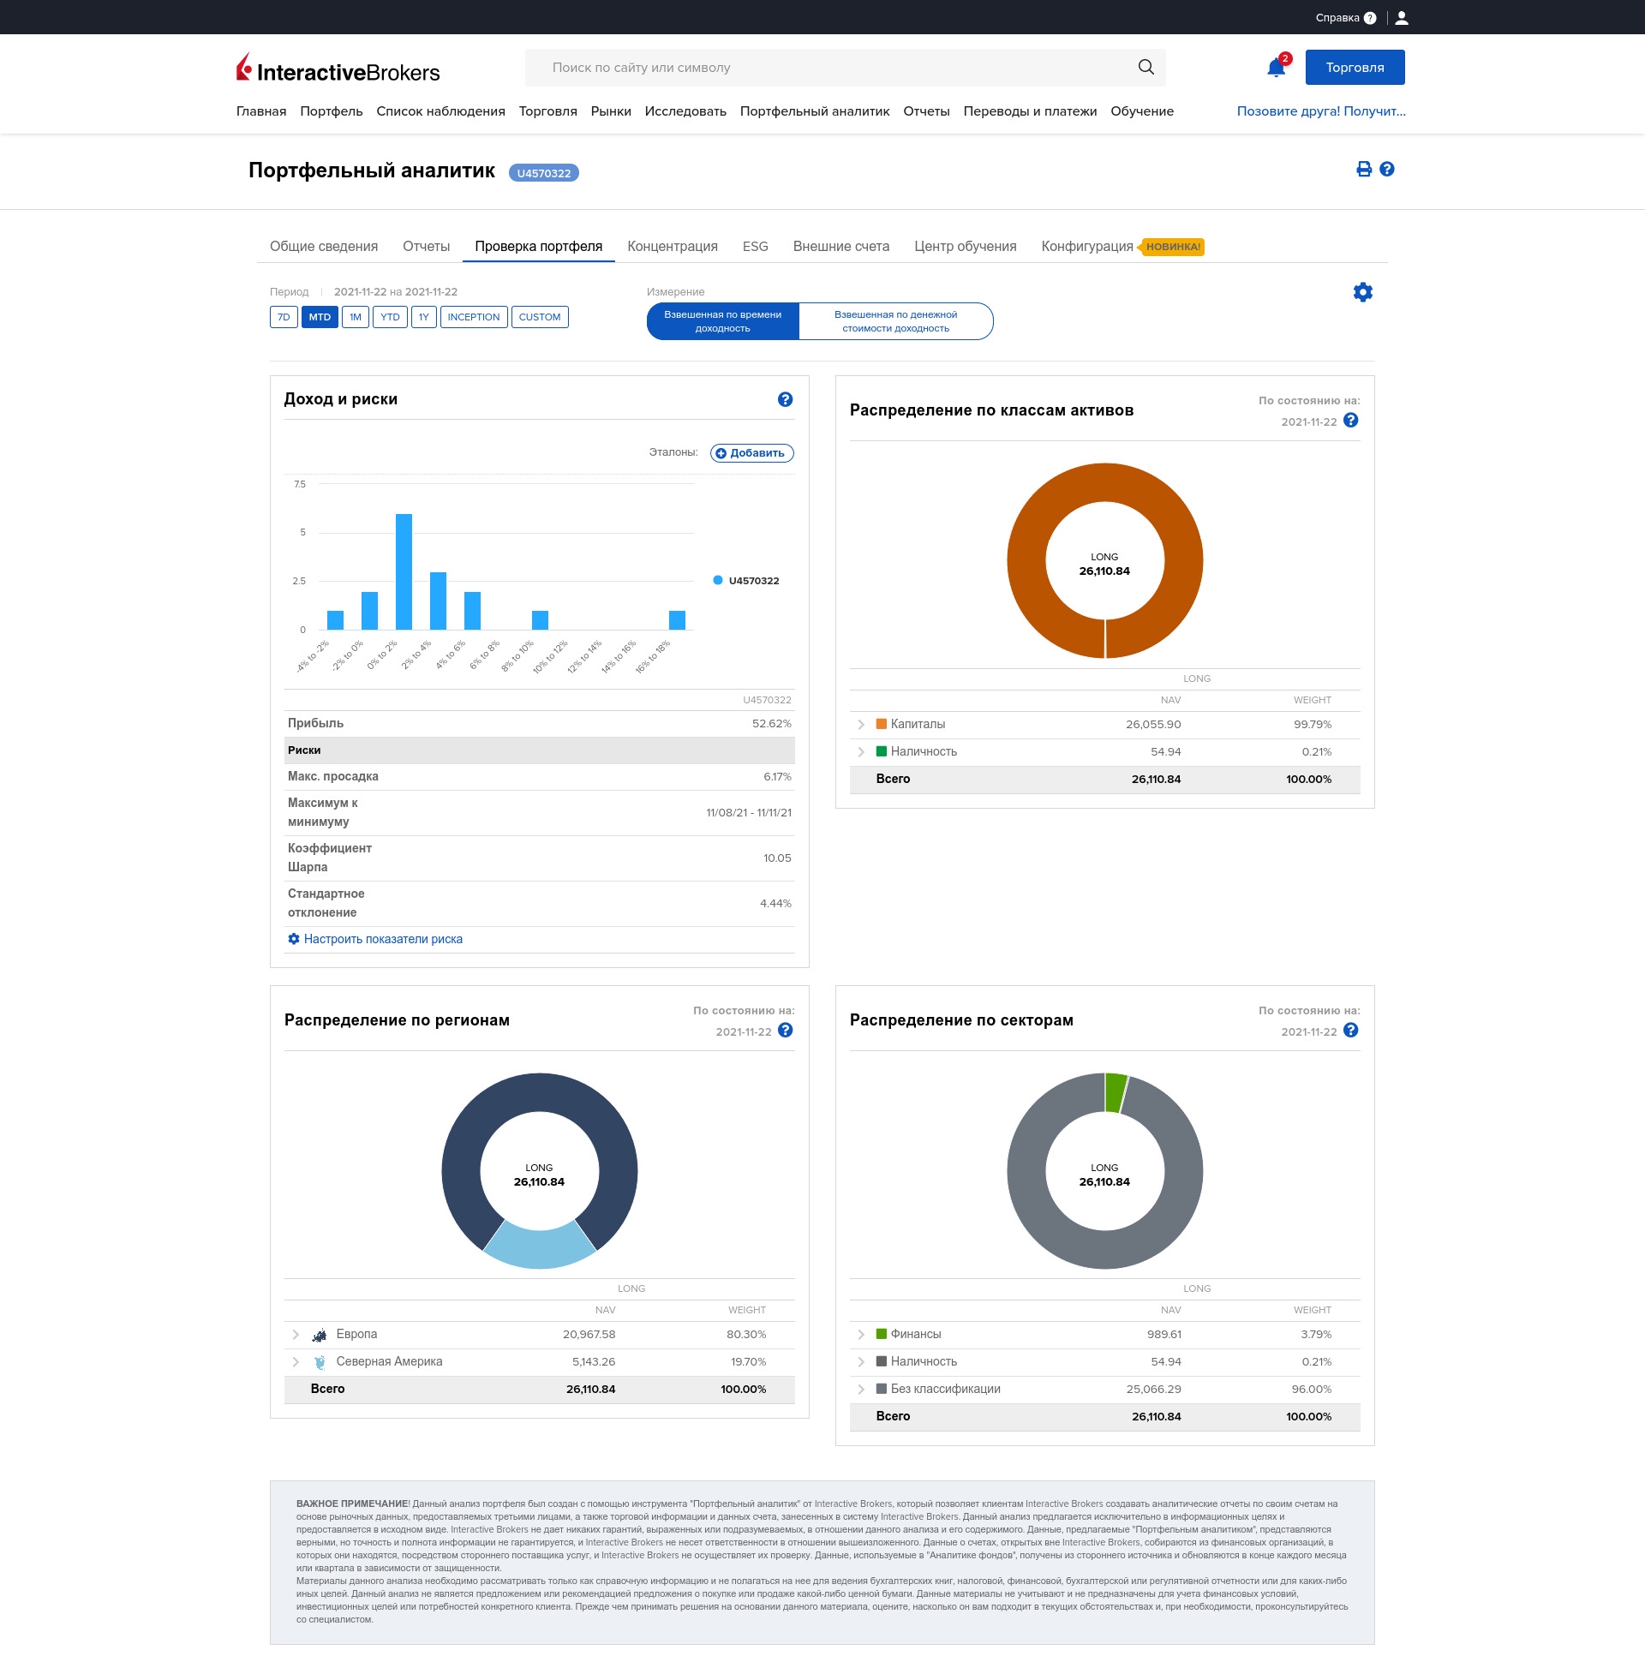Click the Interactive Brokers logo

[x=338, y=69]
